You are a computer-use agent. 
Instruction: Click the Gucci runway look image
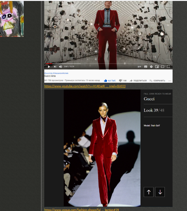coord(102,148)
